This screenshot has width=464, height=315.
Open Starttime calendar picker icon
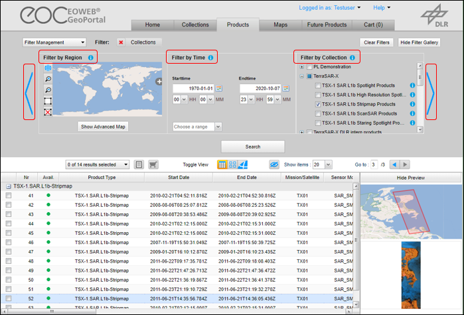218,88
